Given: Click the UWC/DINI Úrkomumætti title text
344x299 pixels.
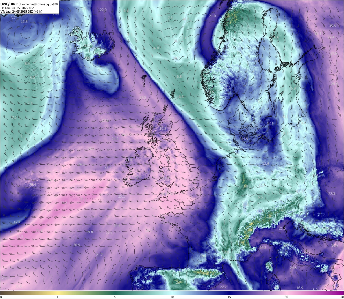Looking at the screenshot, I should click(30, 4).
